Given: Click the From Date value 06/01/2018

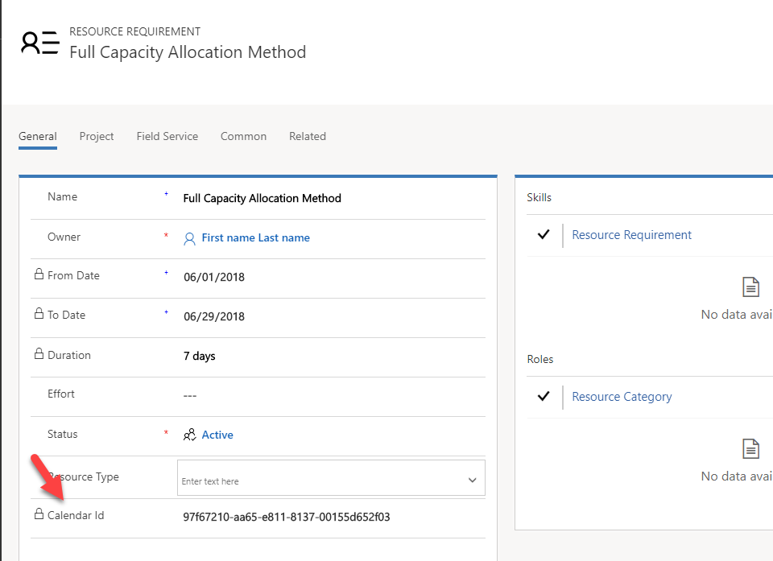Looking at the screenshot, I should pos(214,277).
